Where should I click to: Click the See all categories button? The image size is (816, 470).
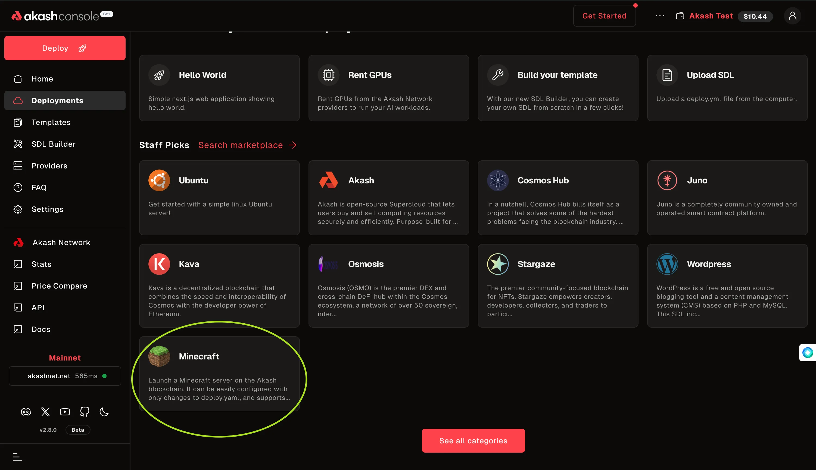(x=473, y=441)
